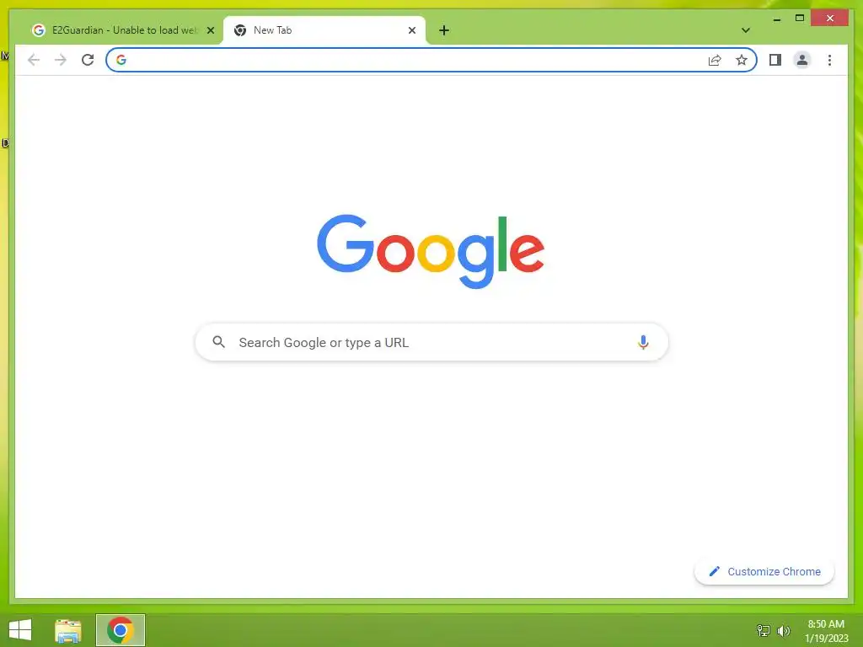Go forward using the forward arrow
The image size is (863, 647).
click(x=61, y=60)
